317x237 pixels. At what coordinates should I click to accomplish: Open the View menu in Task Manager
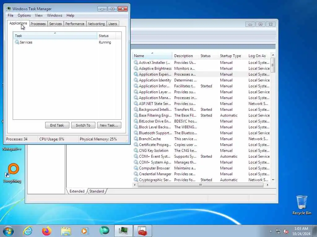[x=39, y=15]
